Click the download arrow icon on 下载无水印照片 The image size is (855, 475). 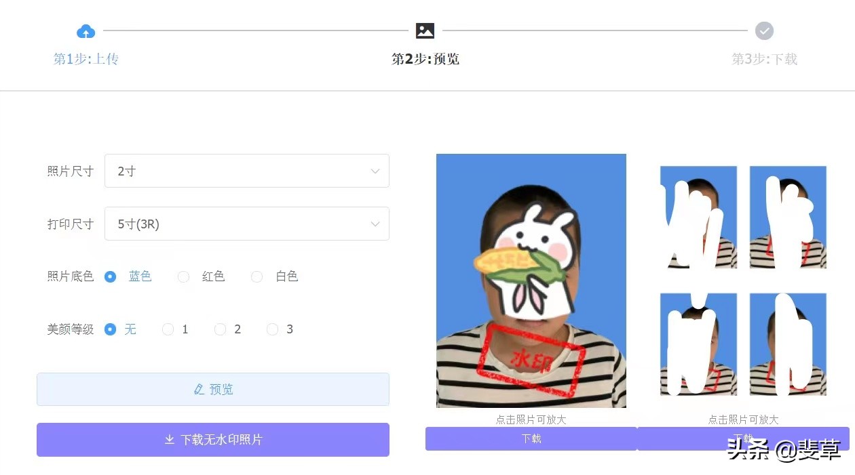tap(170, 440)
